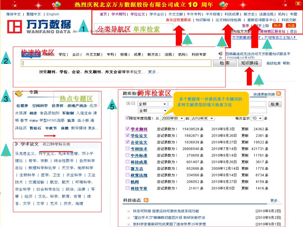Select the 会议 quick search tab
The width and height of the screenshot is (303, 227).
click(x=76, y=55)
